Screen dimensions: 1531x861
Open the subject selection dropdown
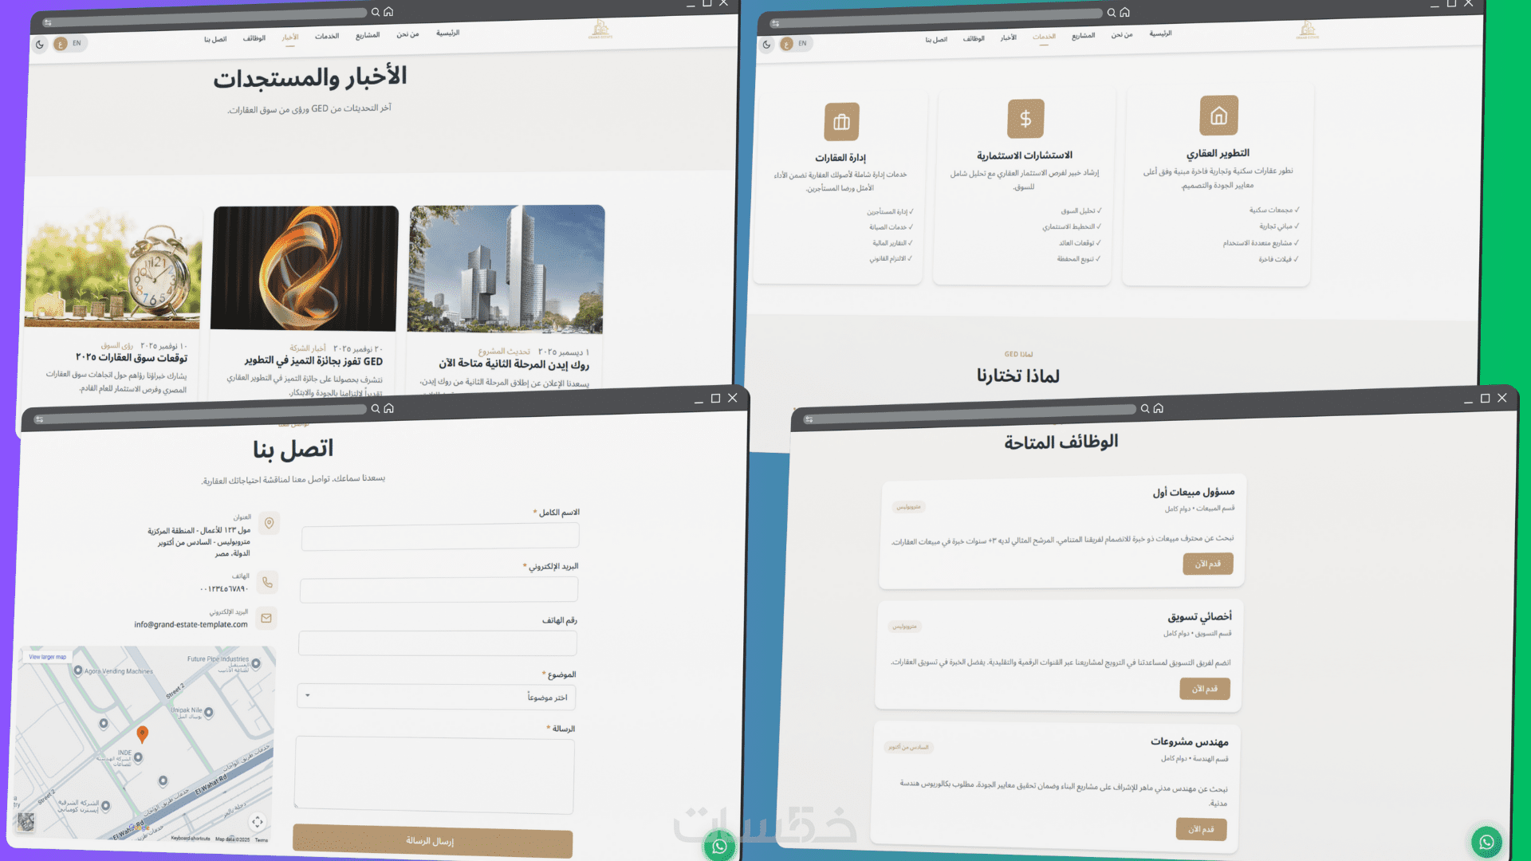[436, 697]
